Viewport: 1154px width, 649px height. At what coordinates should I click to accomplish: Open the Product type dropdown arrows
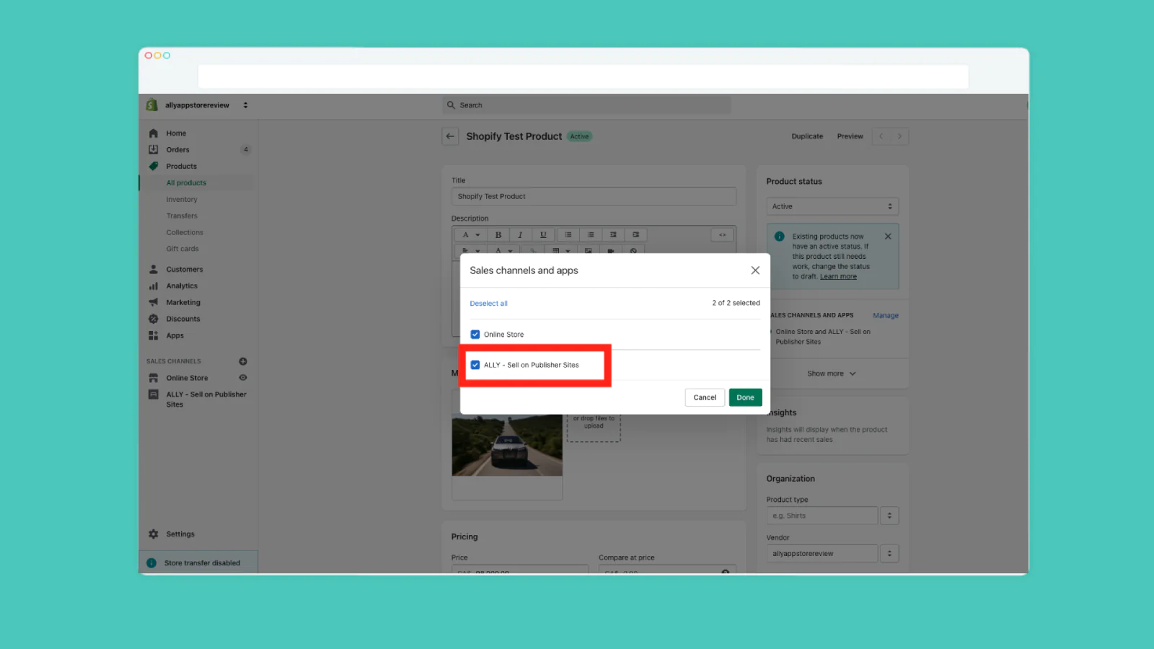(889, 516)
